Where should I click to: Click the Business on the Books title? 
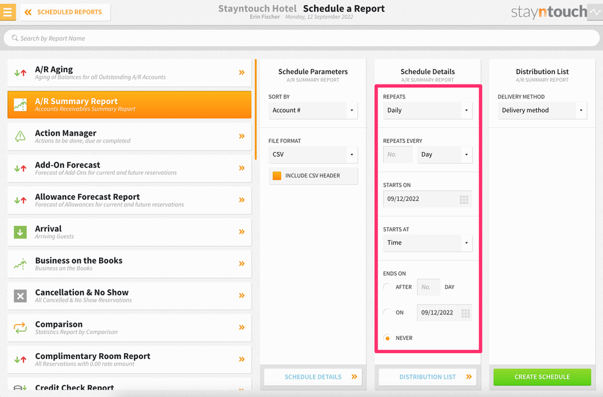[79, 261]
